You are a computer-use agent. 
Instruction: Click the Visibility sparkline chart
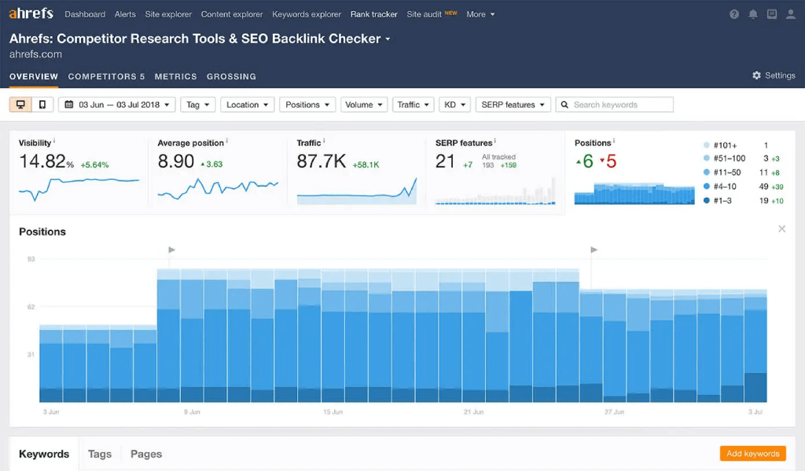tap(79, 188)
